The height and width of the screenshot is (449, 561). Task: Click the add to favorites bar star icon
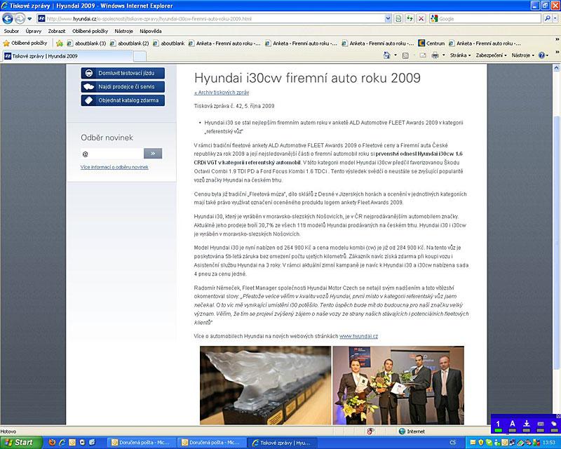click(x=60, y=43)
